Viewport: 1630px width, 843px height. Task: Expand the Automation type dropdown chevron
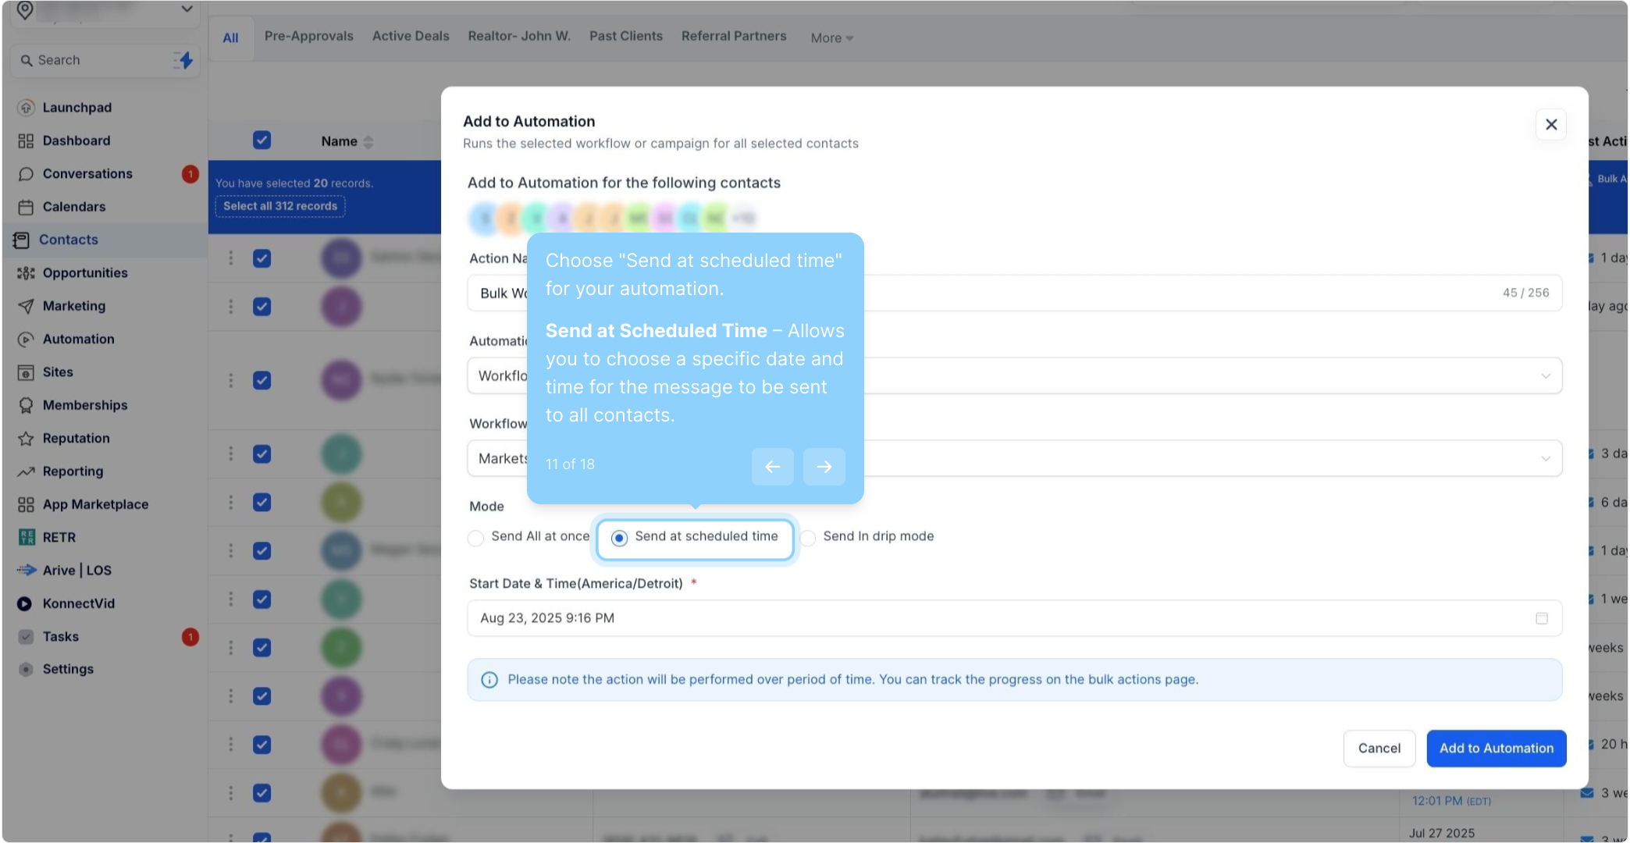[x=1545, y=376]
